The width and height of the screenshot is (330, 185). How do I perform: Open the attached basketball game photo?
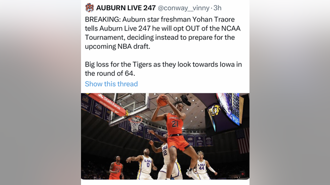(x=165, y=136)
